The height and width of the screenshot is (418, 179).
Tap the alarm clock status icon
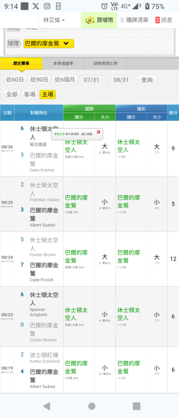pos(105,6)
